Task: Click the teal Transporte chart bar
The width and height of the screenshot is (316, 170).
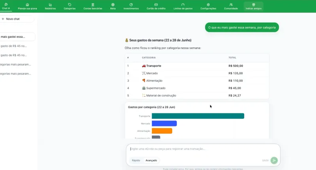Action: pos(198,116)
